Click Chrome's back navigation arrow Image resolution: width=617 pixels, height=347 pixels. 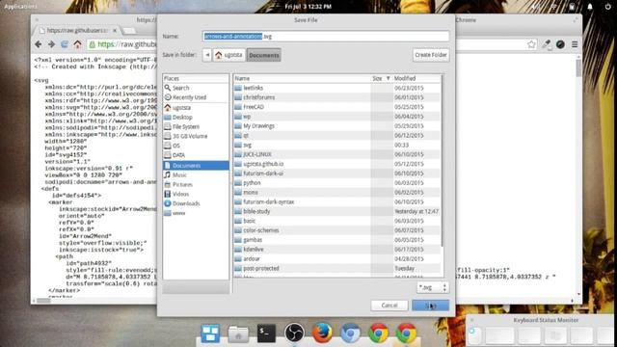coord(39,44)
